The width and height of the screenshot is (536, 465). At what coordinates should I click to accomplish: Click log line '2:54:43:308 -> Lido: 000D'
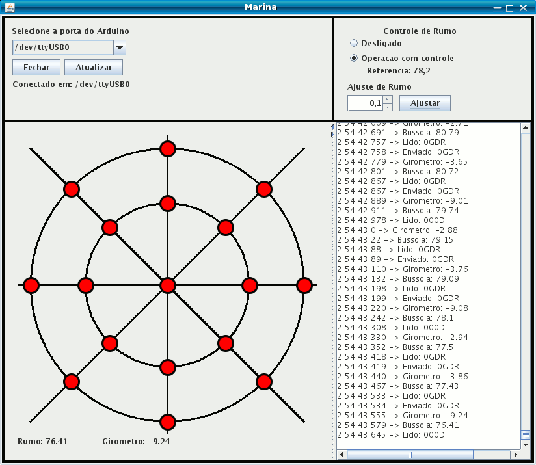click(x=391, y=327)
